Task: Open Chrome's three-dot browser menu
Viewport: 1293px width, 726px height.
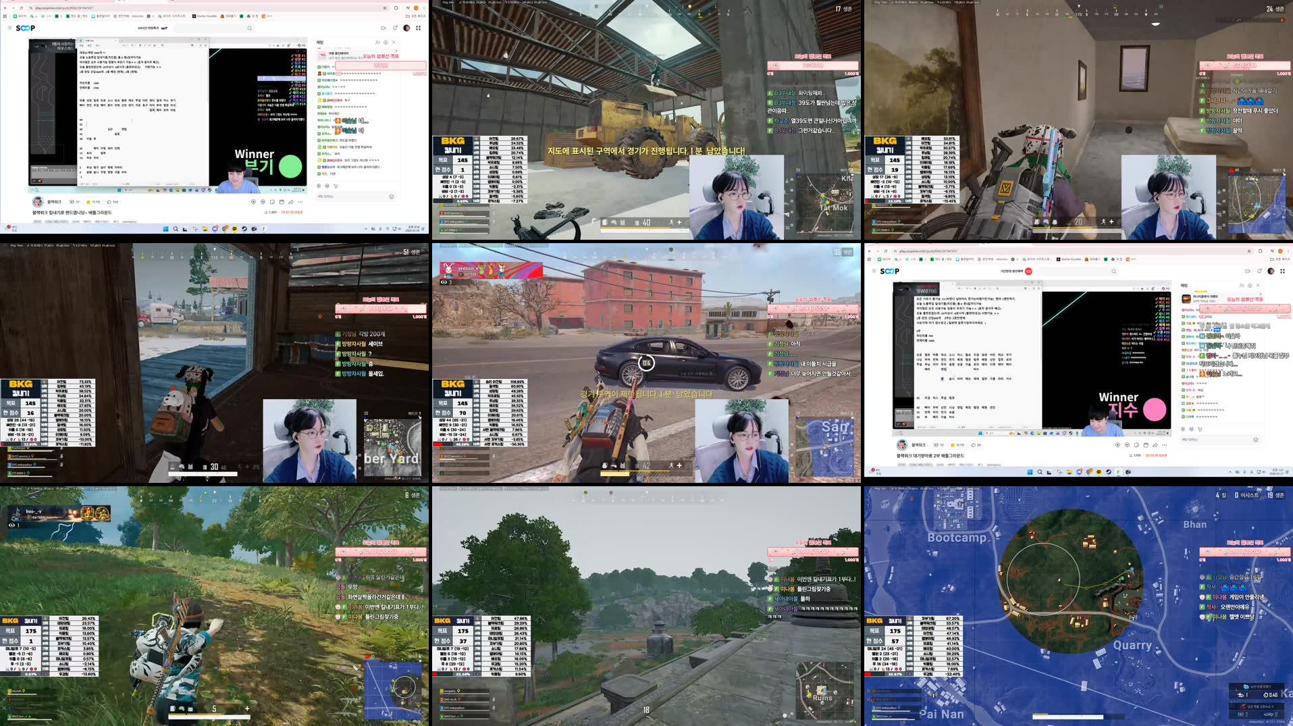Action: [x=425, y=8]
